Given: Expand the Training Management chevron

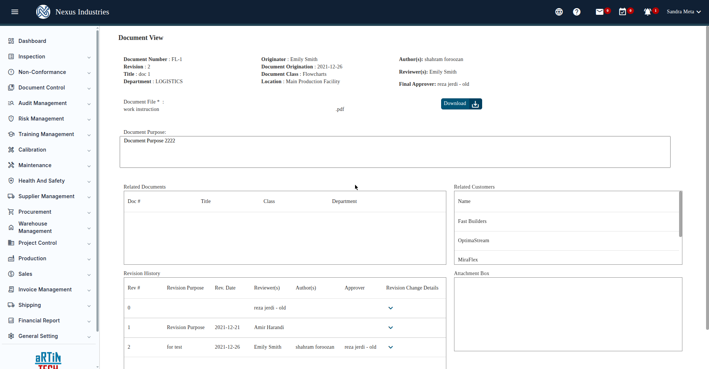Looking at the screenshot, I should pos(89,135).
